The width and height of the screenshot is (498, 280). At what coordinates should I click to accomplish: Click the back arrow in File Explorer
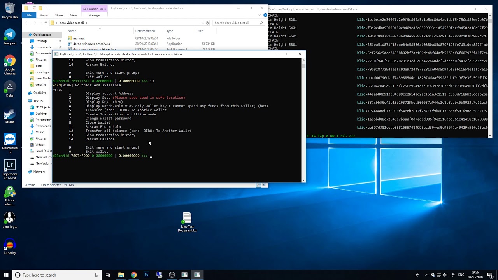click(x=26, y=23)
